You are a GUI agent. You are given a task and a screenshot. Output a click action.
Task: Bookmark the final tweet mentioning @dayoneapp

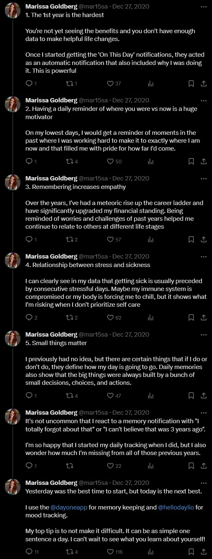(191, 552)
